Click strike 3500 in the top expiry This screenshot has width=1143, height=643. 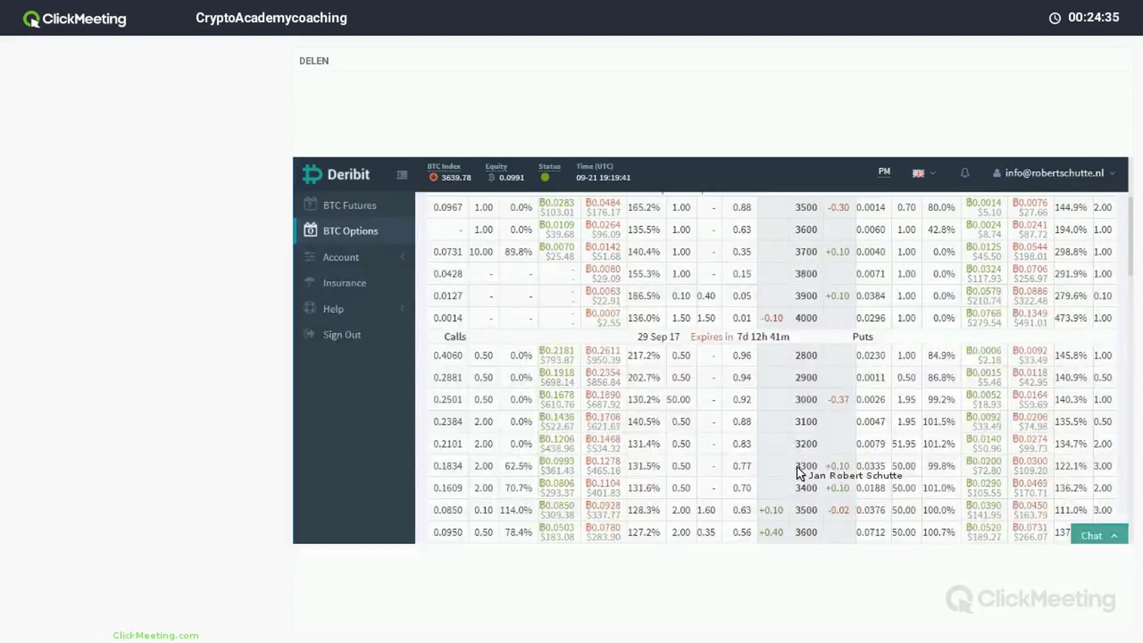click(x=805, y=207)
